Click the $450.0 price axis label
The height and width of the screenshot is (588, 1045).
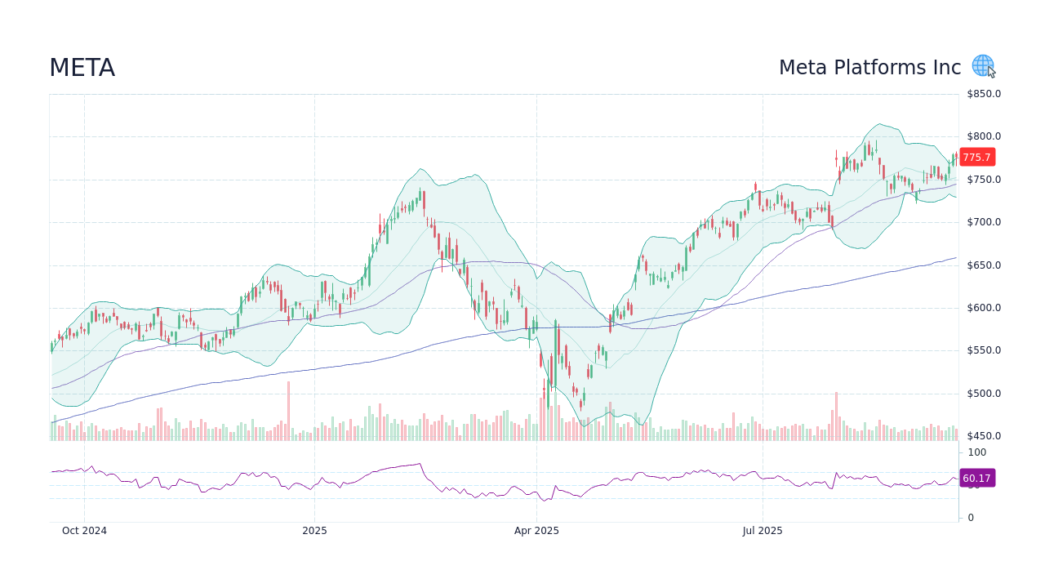(x=984, y=436)
